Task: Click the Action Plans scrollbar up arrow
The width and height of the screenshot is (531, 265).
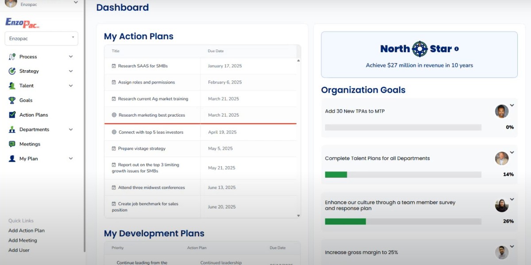Action: 298,61
